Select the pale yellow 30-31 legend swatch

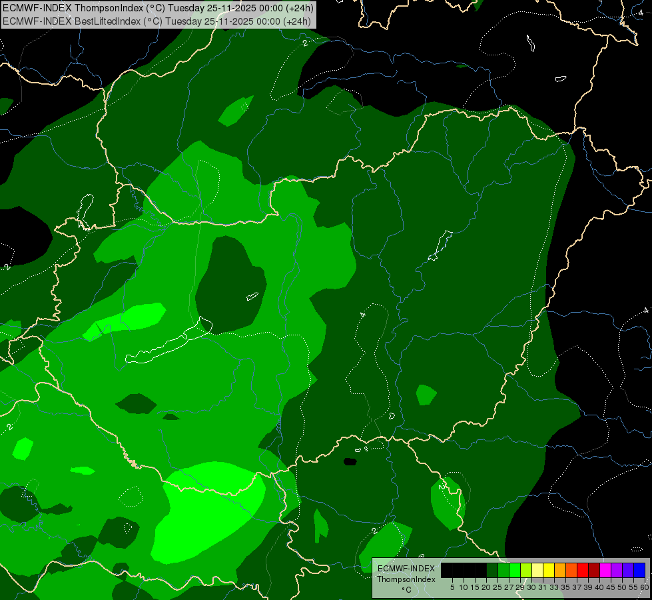(537, 570)
